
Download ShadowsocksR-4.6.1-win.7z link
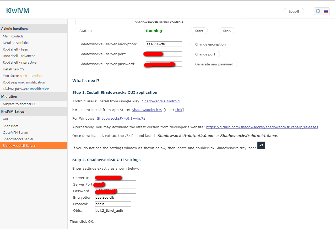point(121,119)
